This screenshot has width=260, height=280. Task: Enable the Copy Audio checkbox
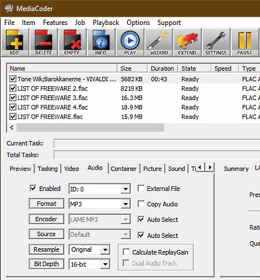pos(141,204)
